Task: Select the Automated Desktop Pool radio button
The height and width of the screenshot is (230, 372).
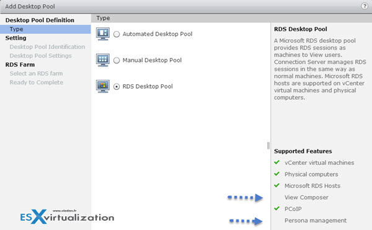Action: 117,34
